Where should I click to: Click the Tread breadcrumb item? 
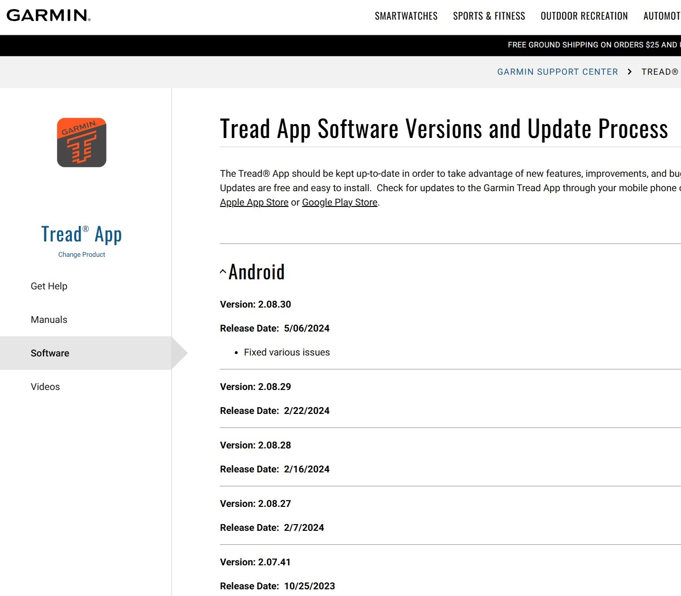[x=660, y=72]
